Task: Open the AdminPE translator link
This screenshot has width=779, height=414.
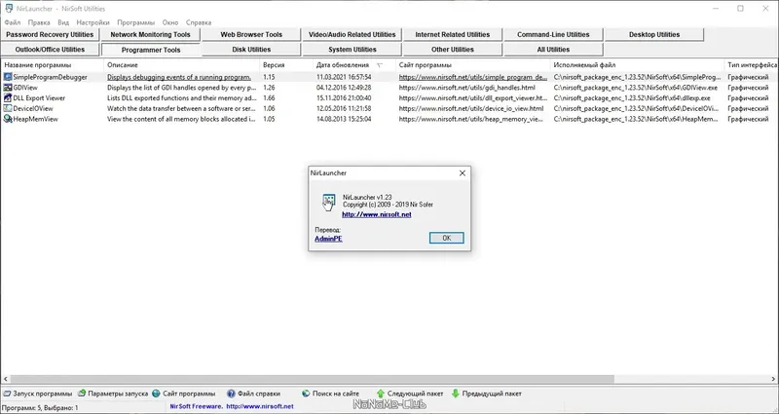Action: coord(328,239)
